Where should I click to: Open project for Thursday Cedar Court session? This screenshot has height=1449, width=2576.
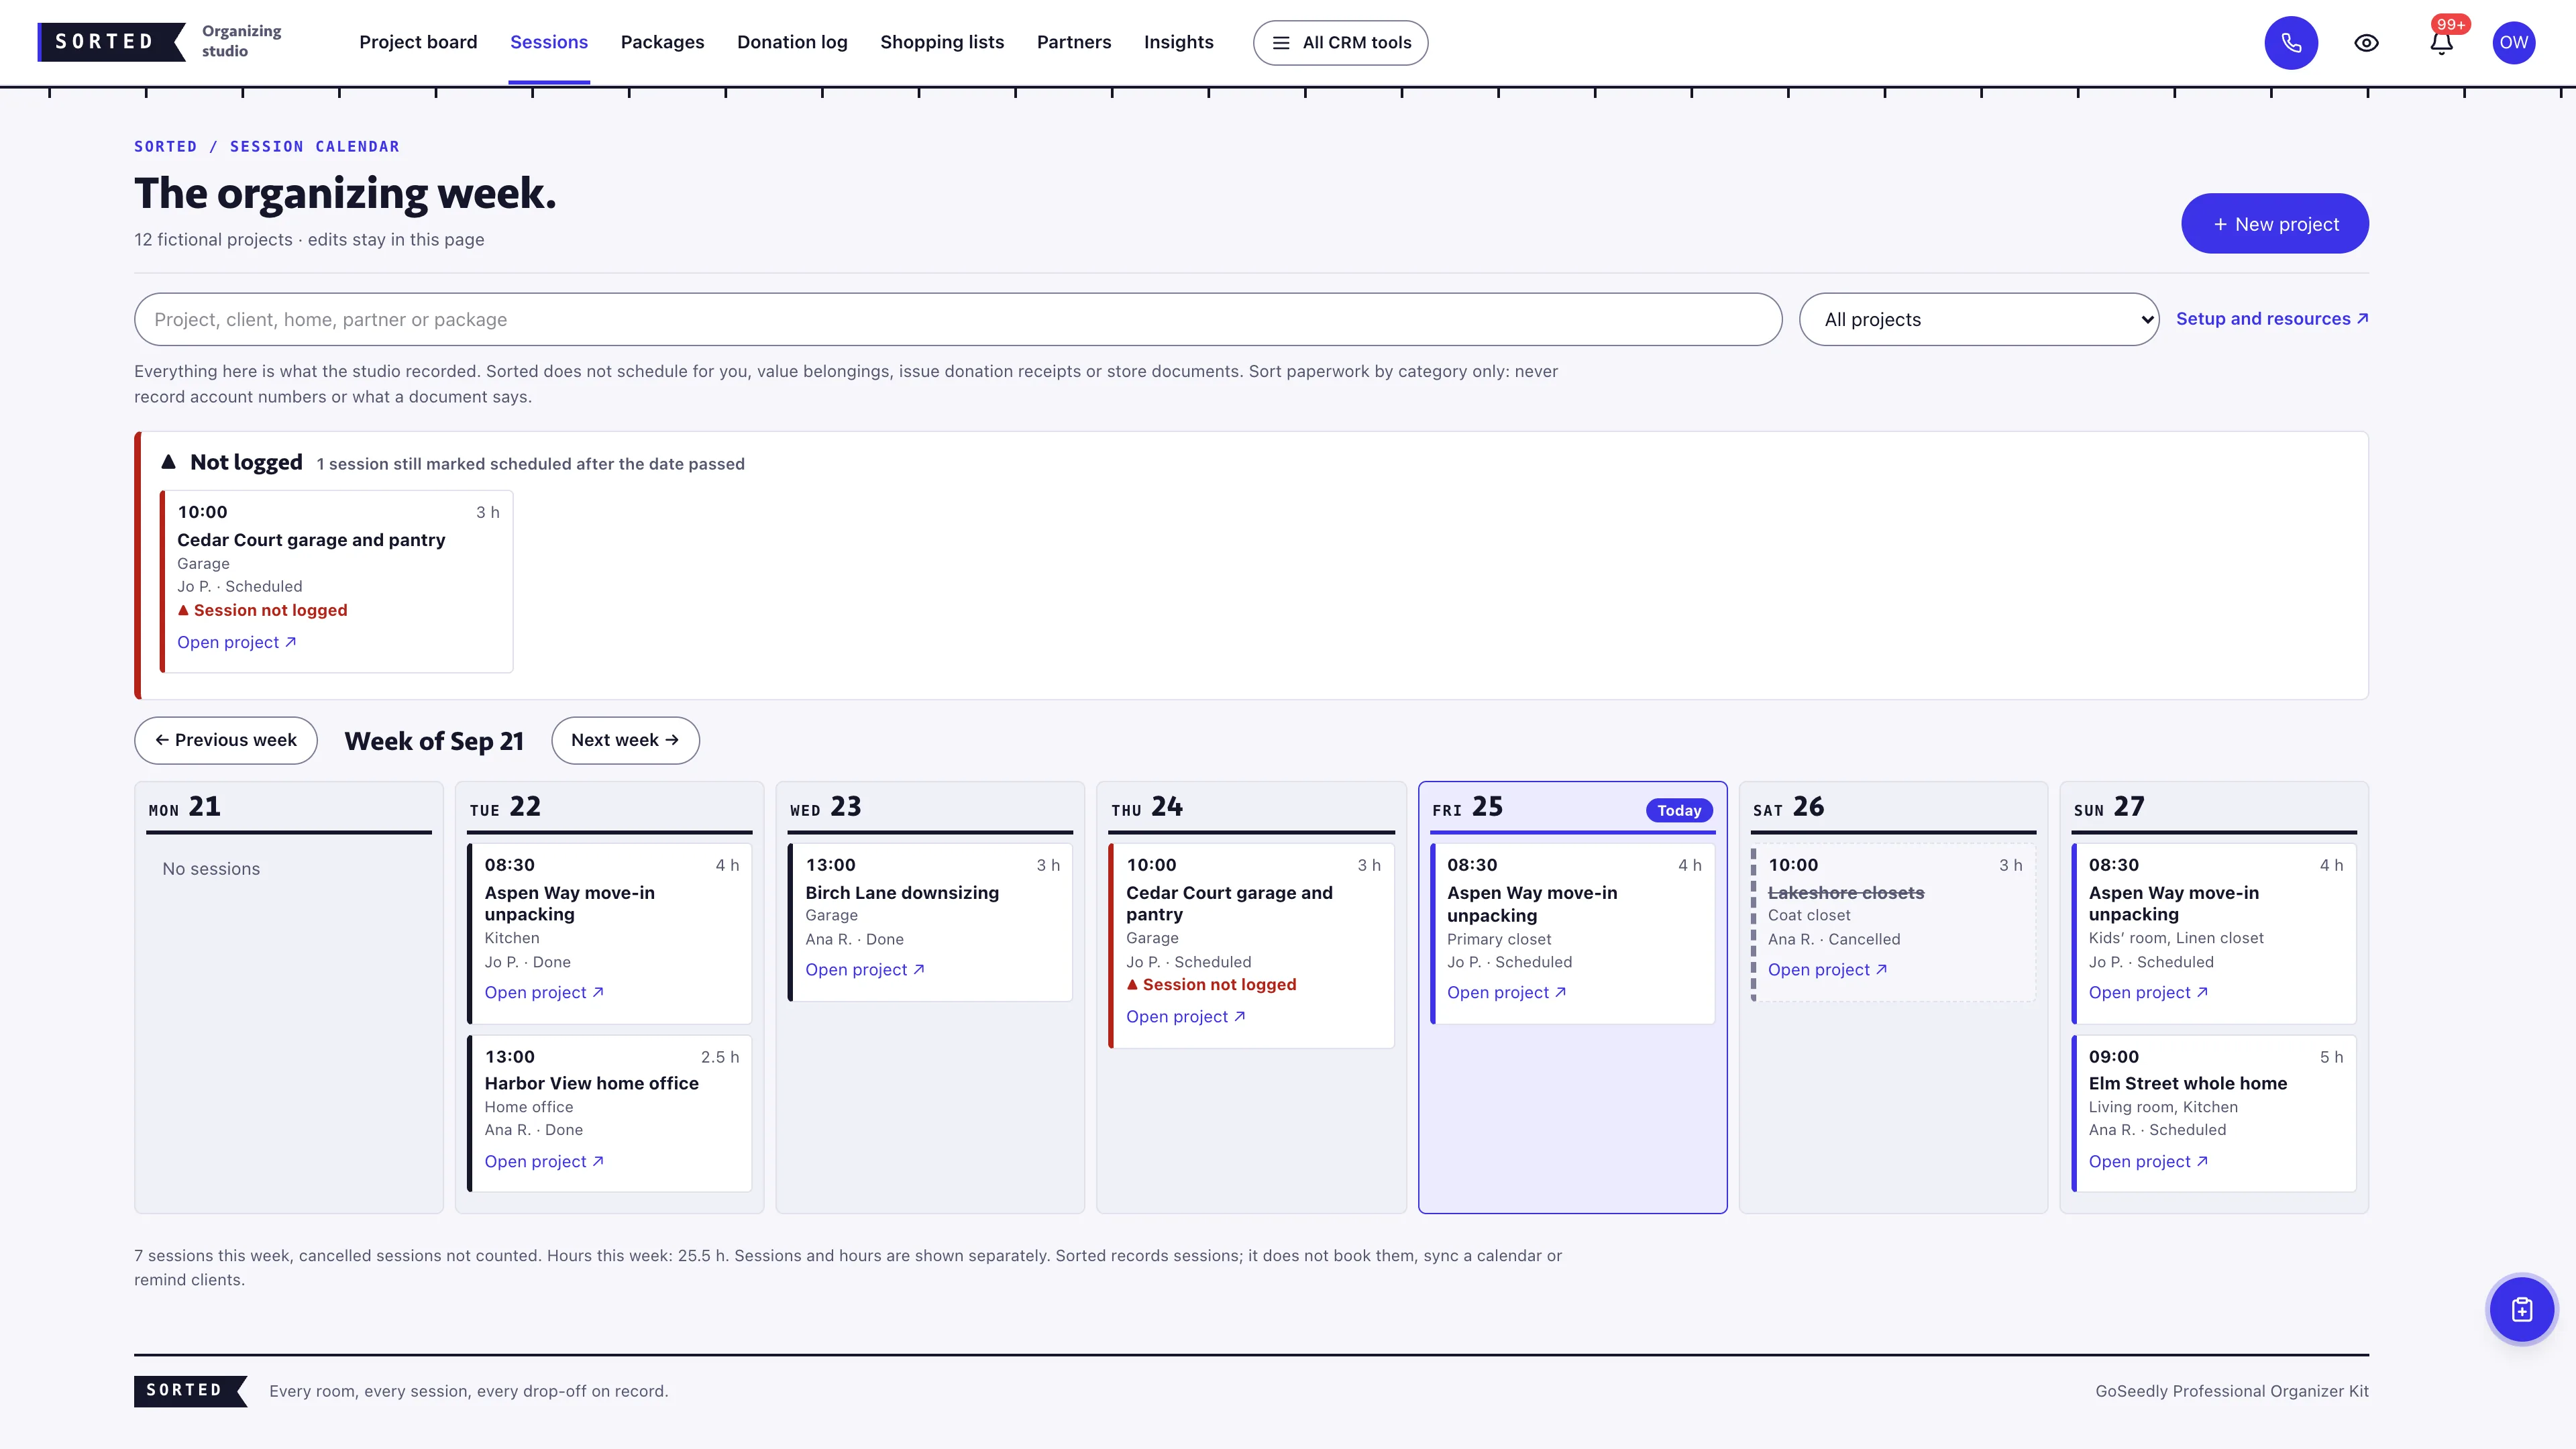(1185, 1016)
